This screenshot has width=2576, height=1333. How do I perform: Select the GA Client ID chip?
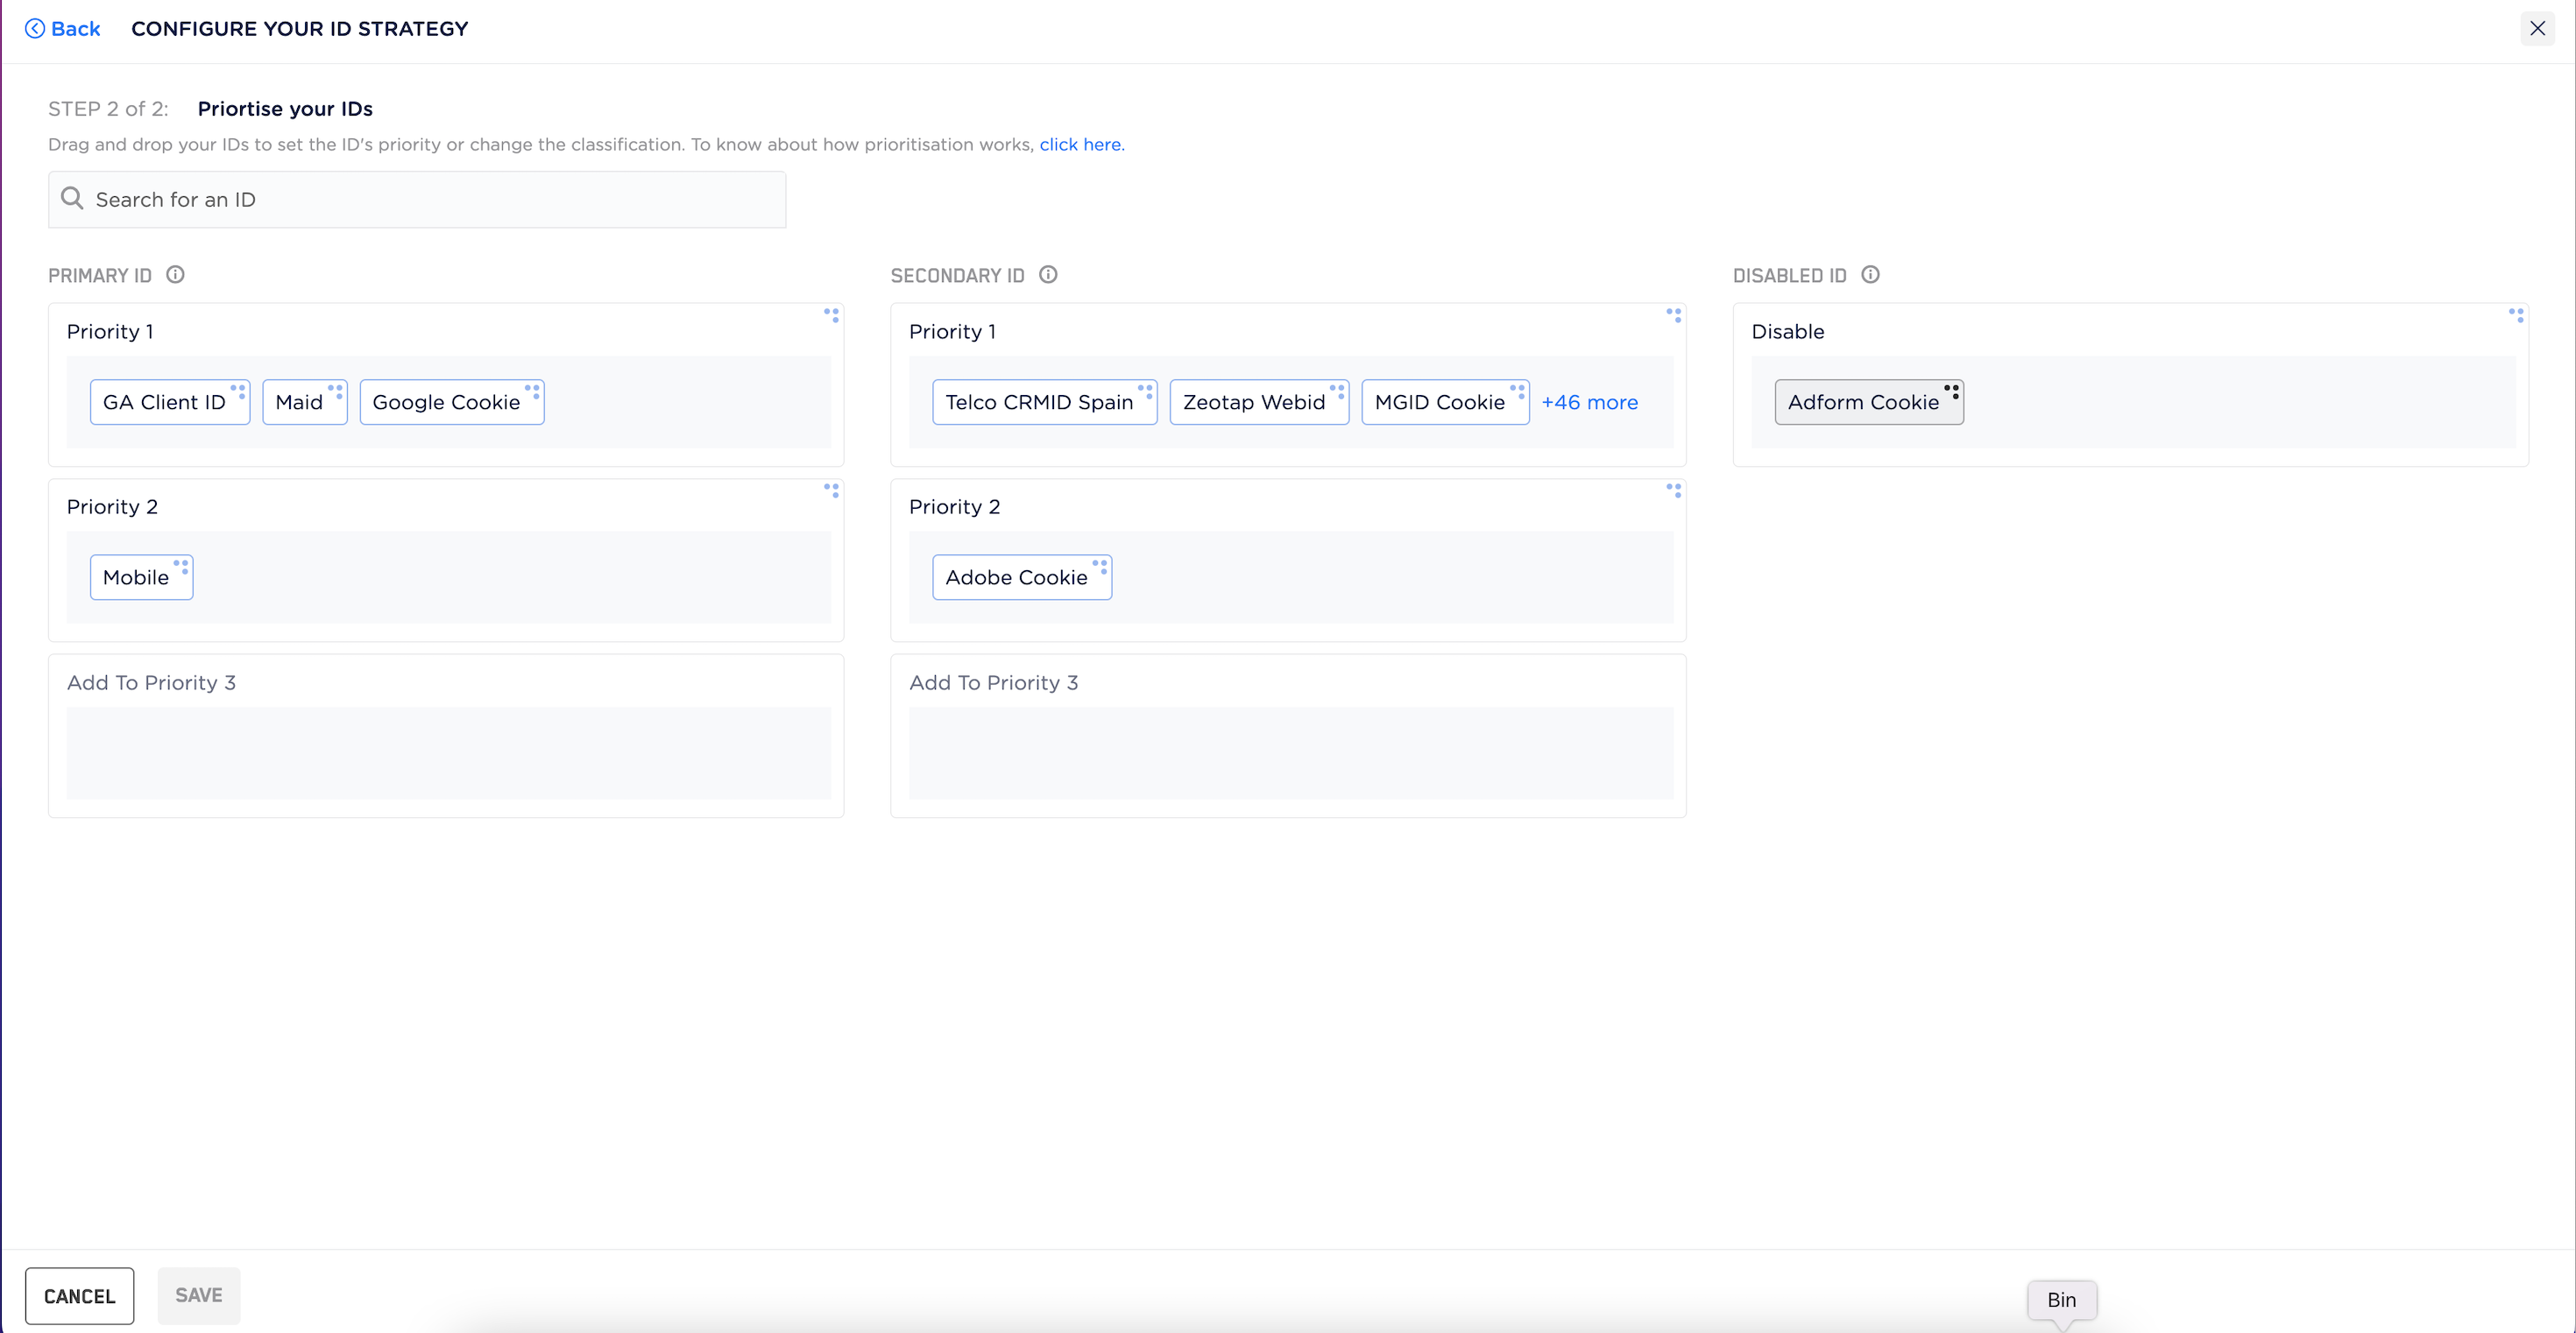164,403
